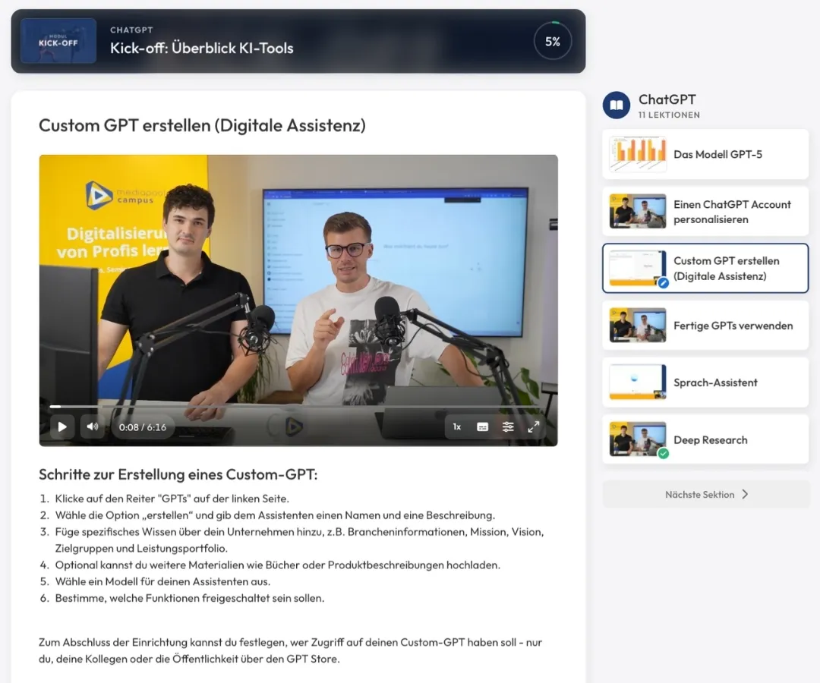Click the 5% course progress circle
This screenshot has width=820, height=683.
point(553,41)
